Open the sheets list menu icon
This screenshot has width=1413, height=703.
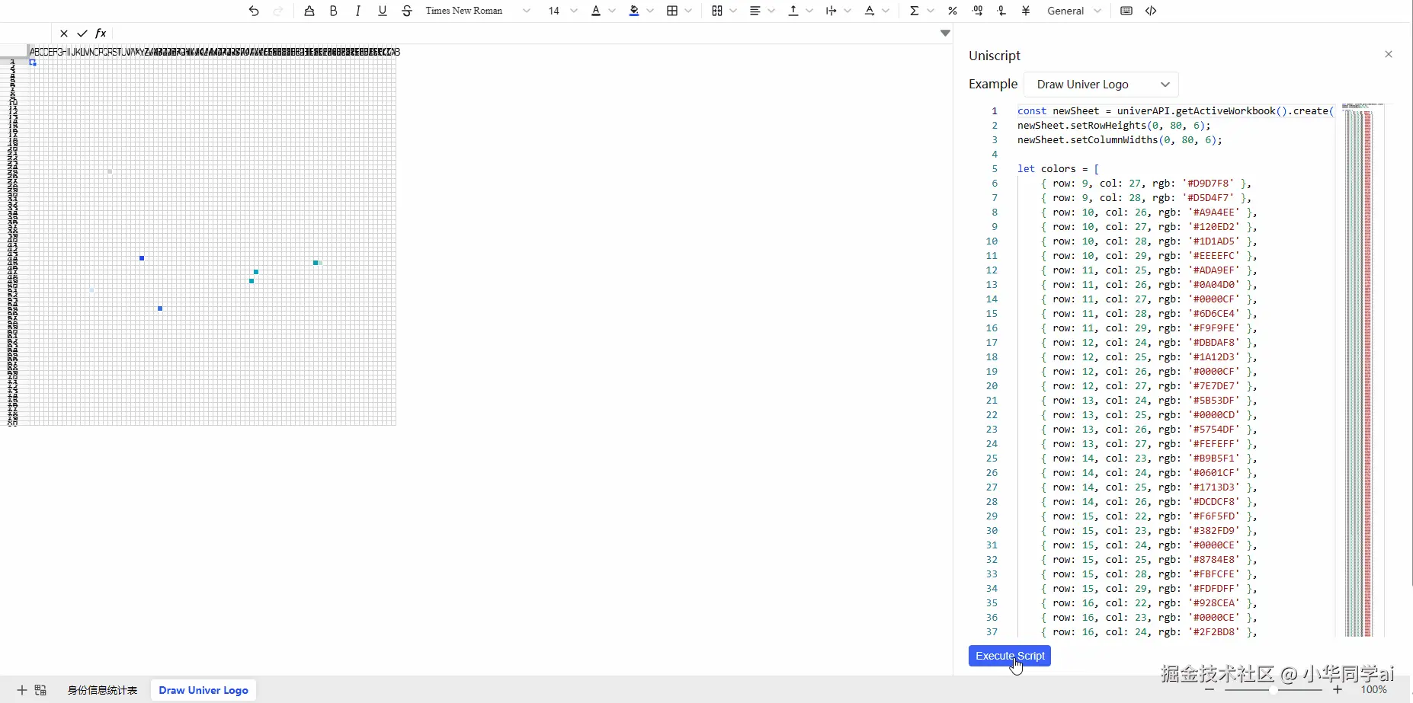click(x=40, y=690)
